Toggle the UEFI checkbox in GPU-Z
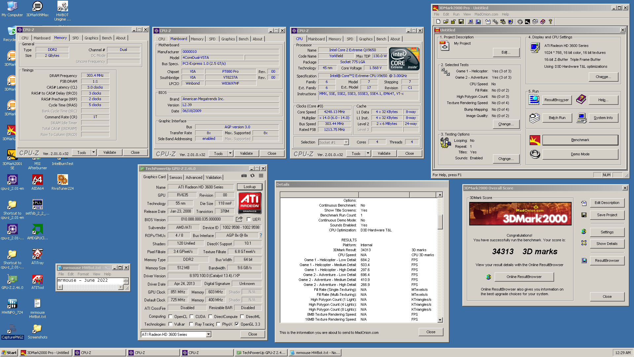Screen dimensions: 634x357 coord(249,219)
